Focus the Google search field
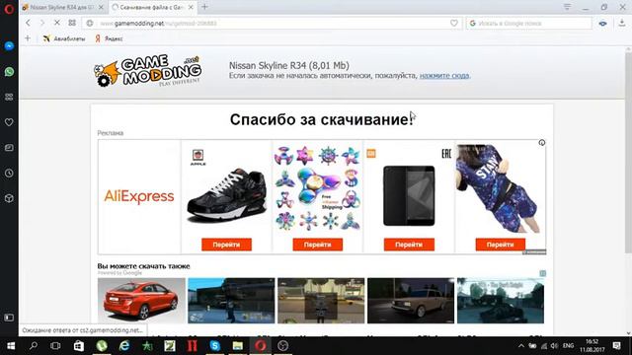The width and height of the screenshot is (632, 355). (x=529, y=24)
